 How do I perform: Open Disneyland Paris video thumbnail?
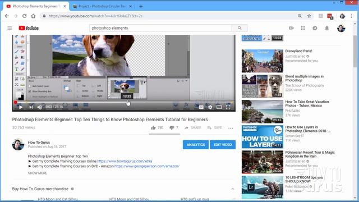click(263, 61)
